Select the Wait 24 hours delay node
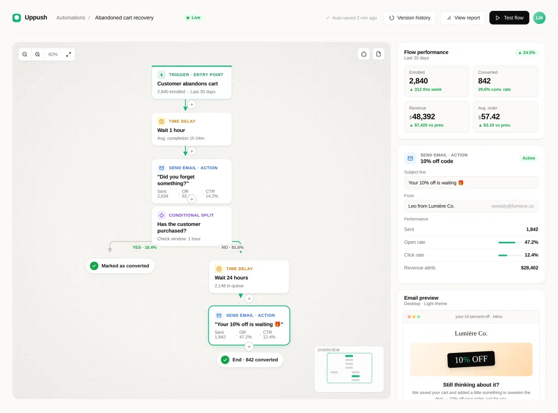Screen dimensions: 558x413 (x=249, y=277)
